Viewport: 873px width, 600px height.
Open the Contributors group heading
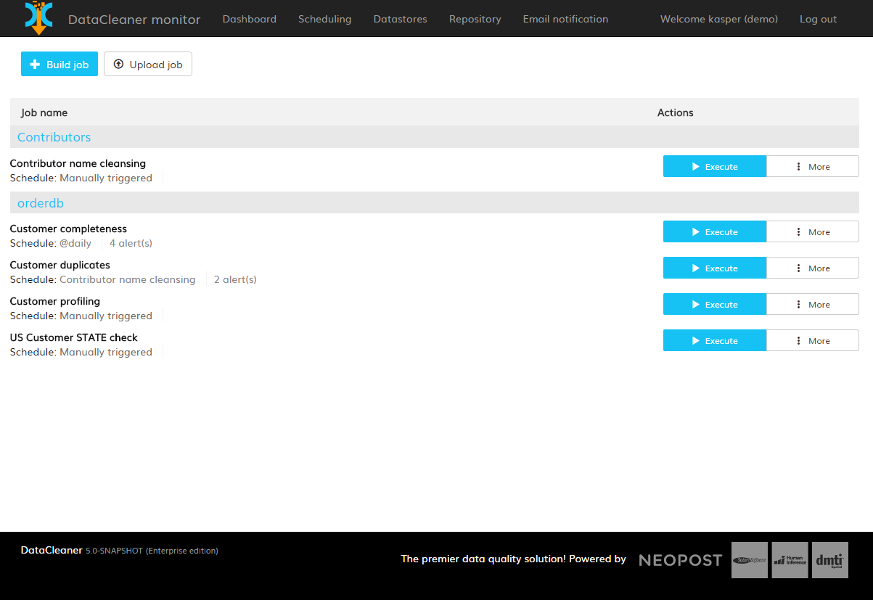point(54,137)
